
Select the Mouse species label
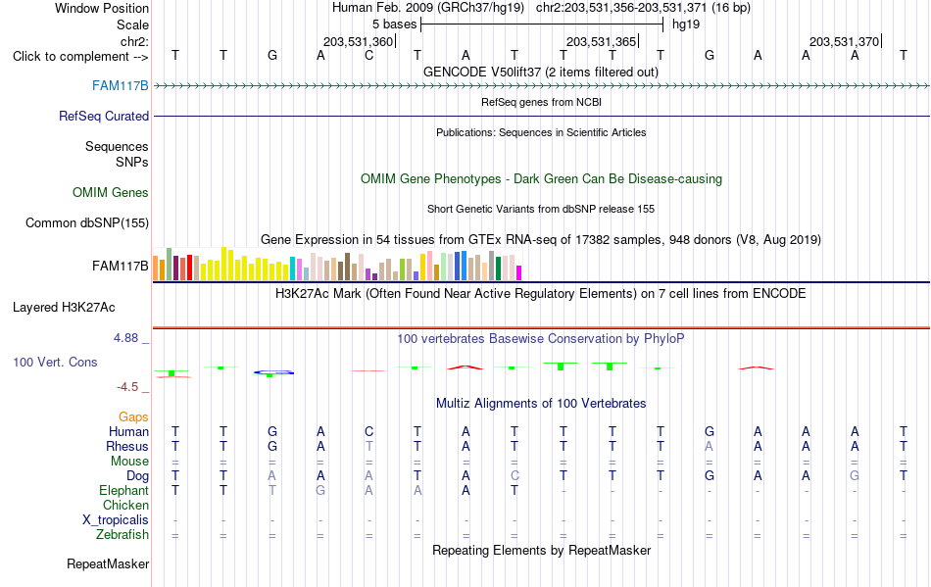(x=129, y=462)
